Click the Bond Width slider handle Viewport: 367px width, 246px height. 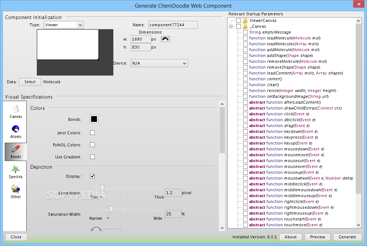coord(102,188)
